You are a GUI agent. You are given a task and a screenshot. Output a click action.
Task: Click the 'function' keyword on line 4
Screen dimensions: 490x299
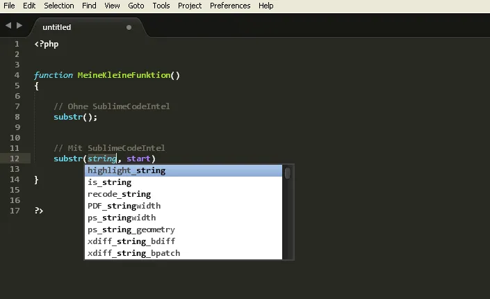tap(53, 75)
